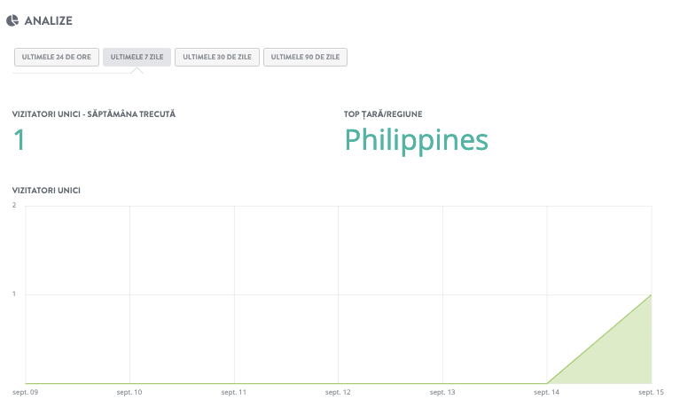Click the VIZITATORI UNICI chart title
680x407 pixels.
(x=46, y=190)
